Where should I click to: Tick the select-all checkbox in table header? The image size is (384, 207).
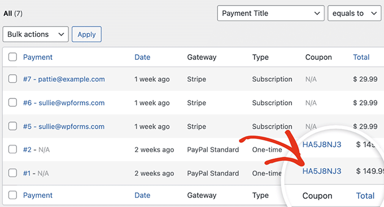(12, 57)
